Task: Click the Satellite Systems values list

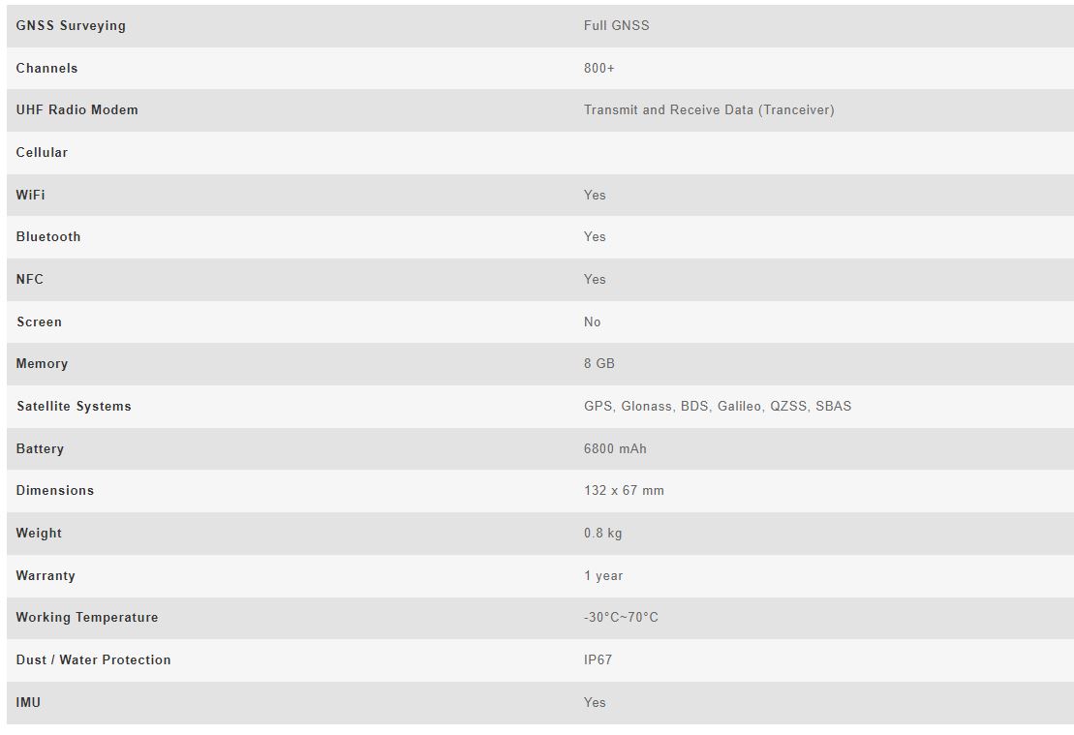Action: [717, 407]
